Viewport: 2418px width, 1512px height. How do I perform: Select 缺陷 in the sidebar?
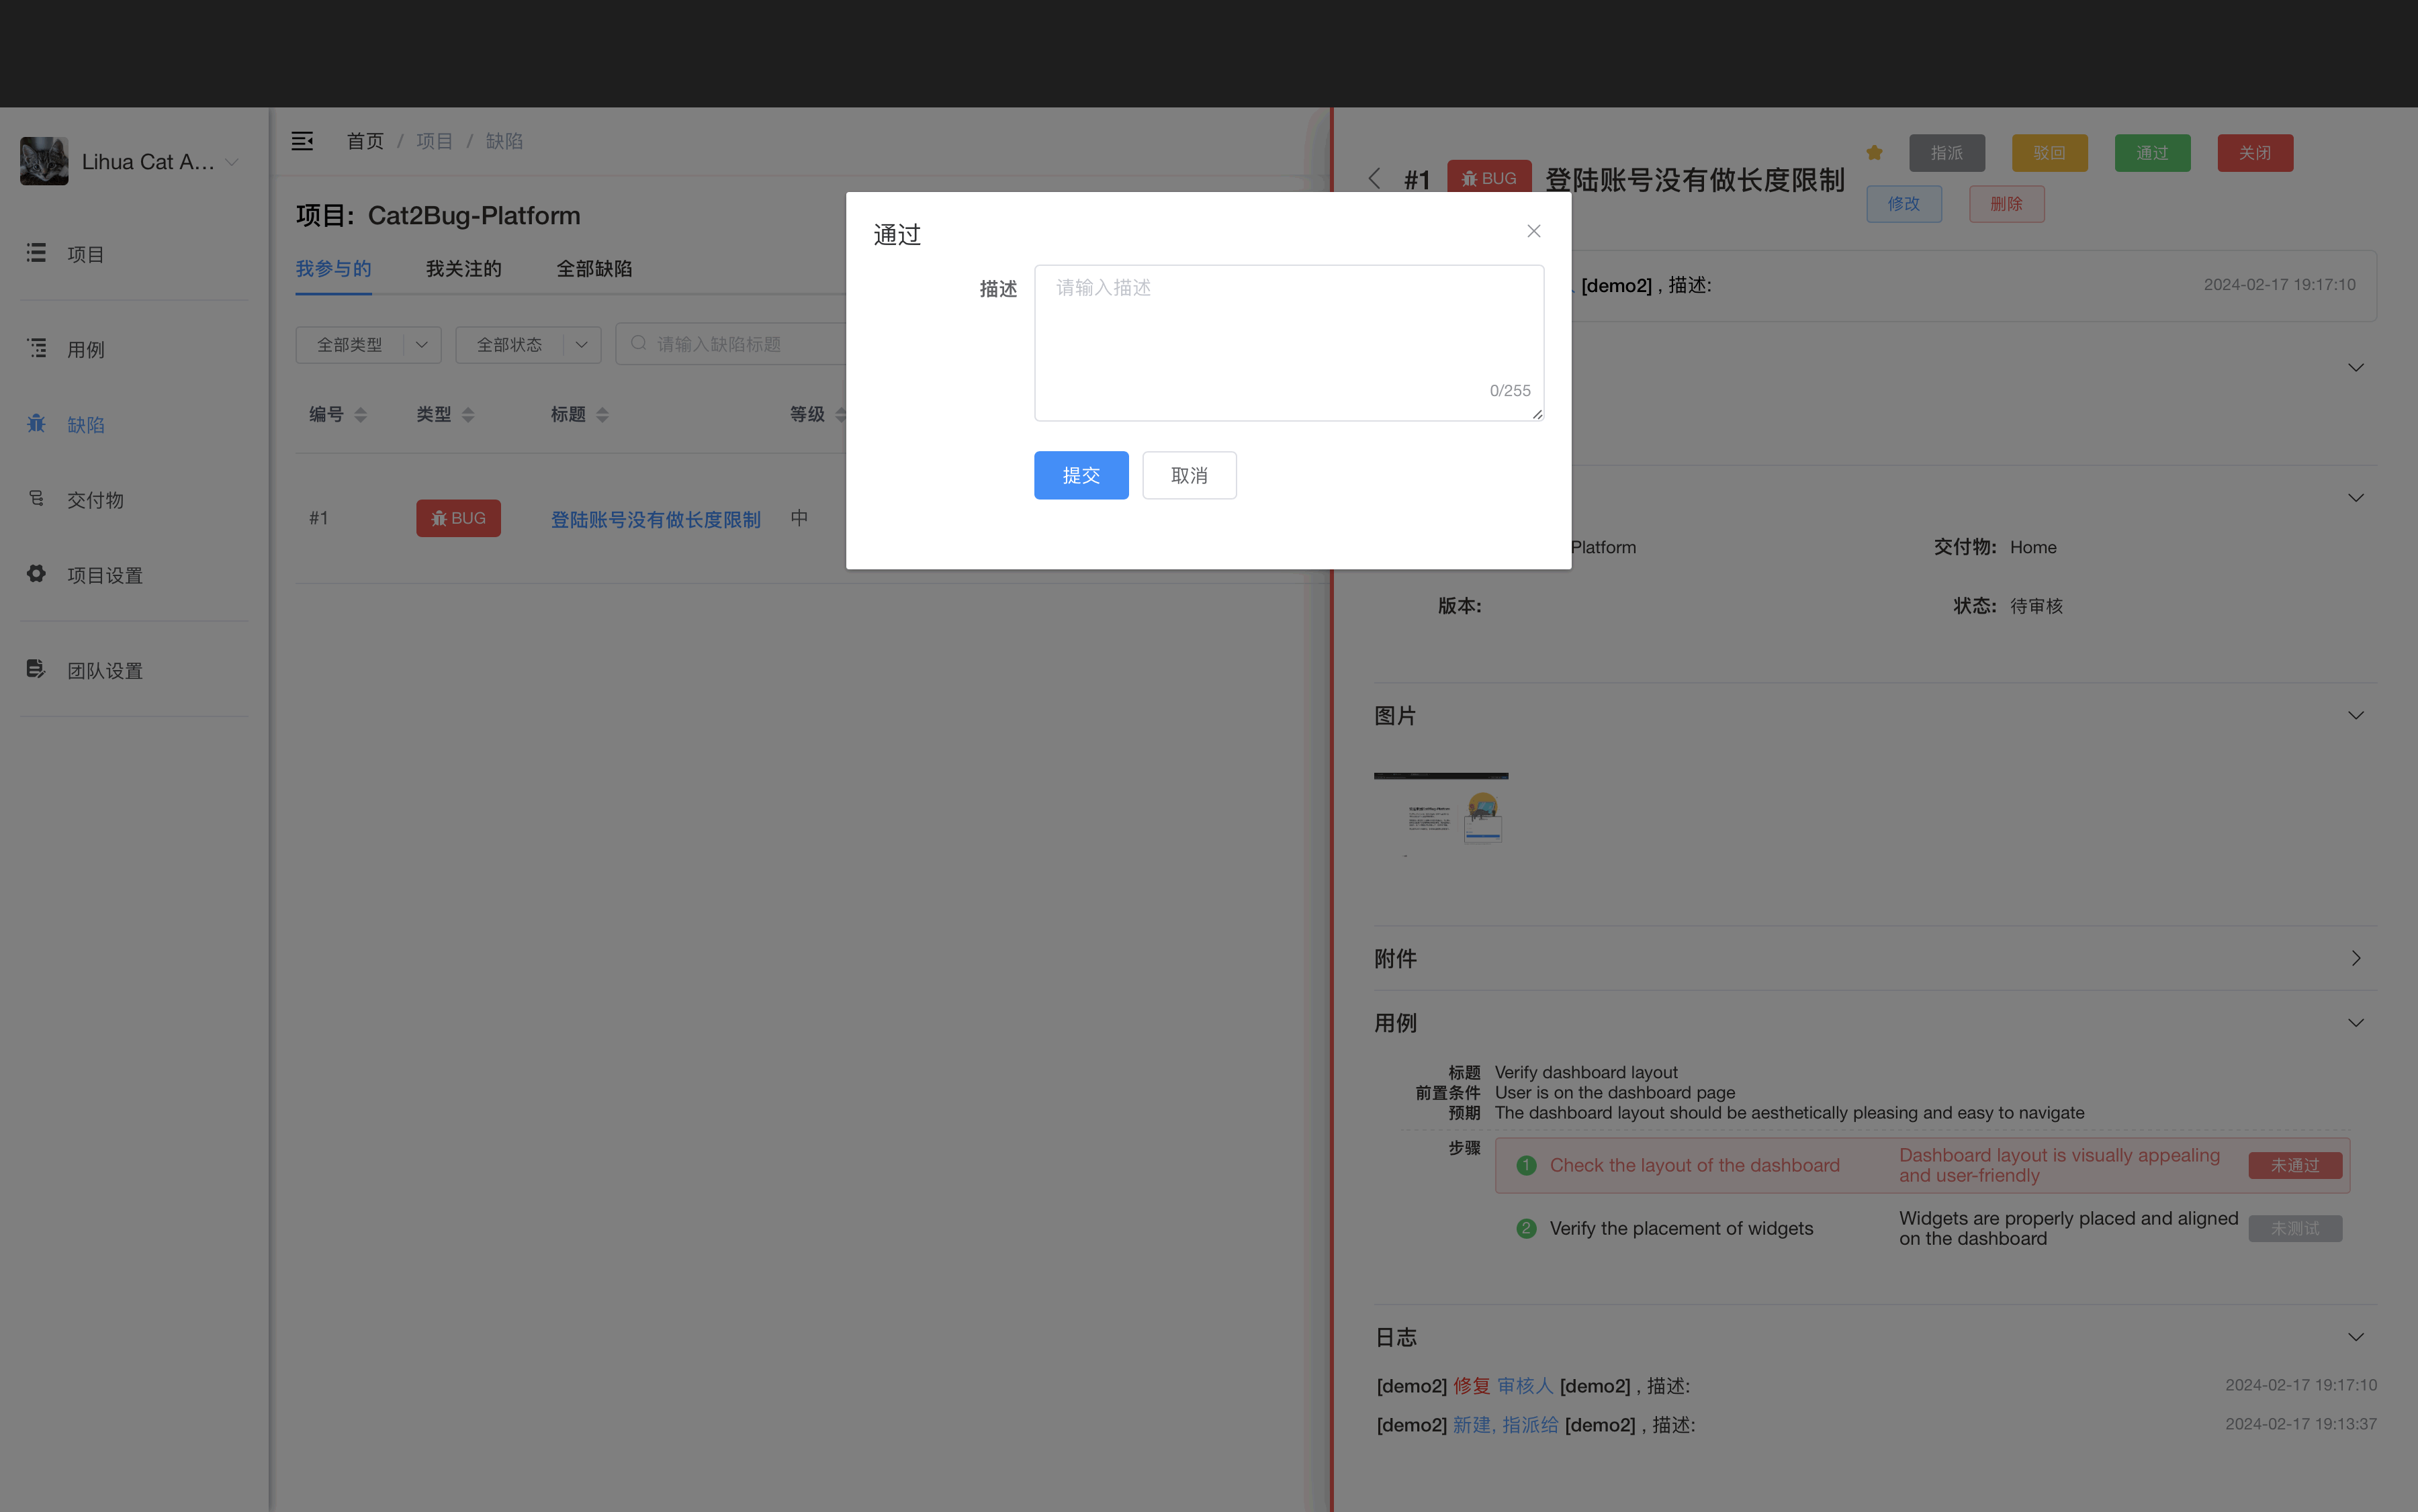coord(134,424)
